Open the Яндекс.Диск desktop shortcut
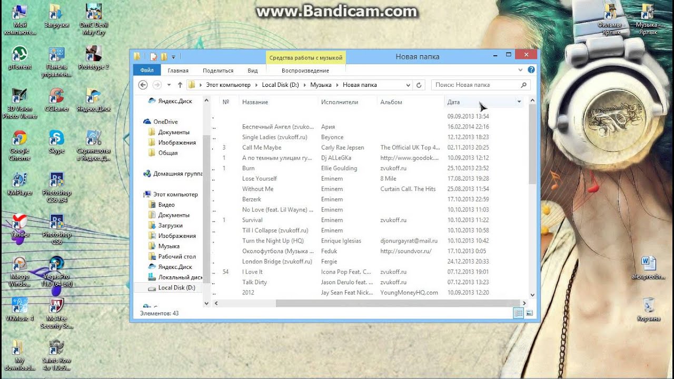 [x=94, y=100]
